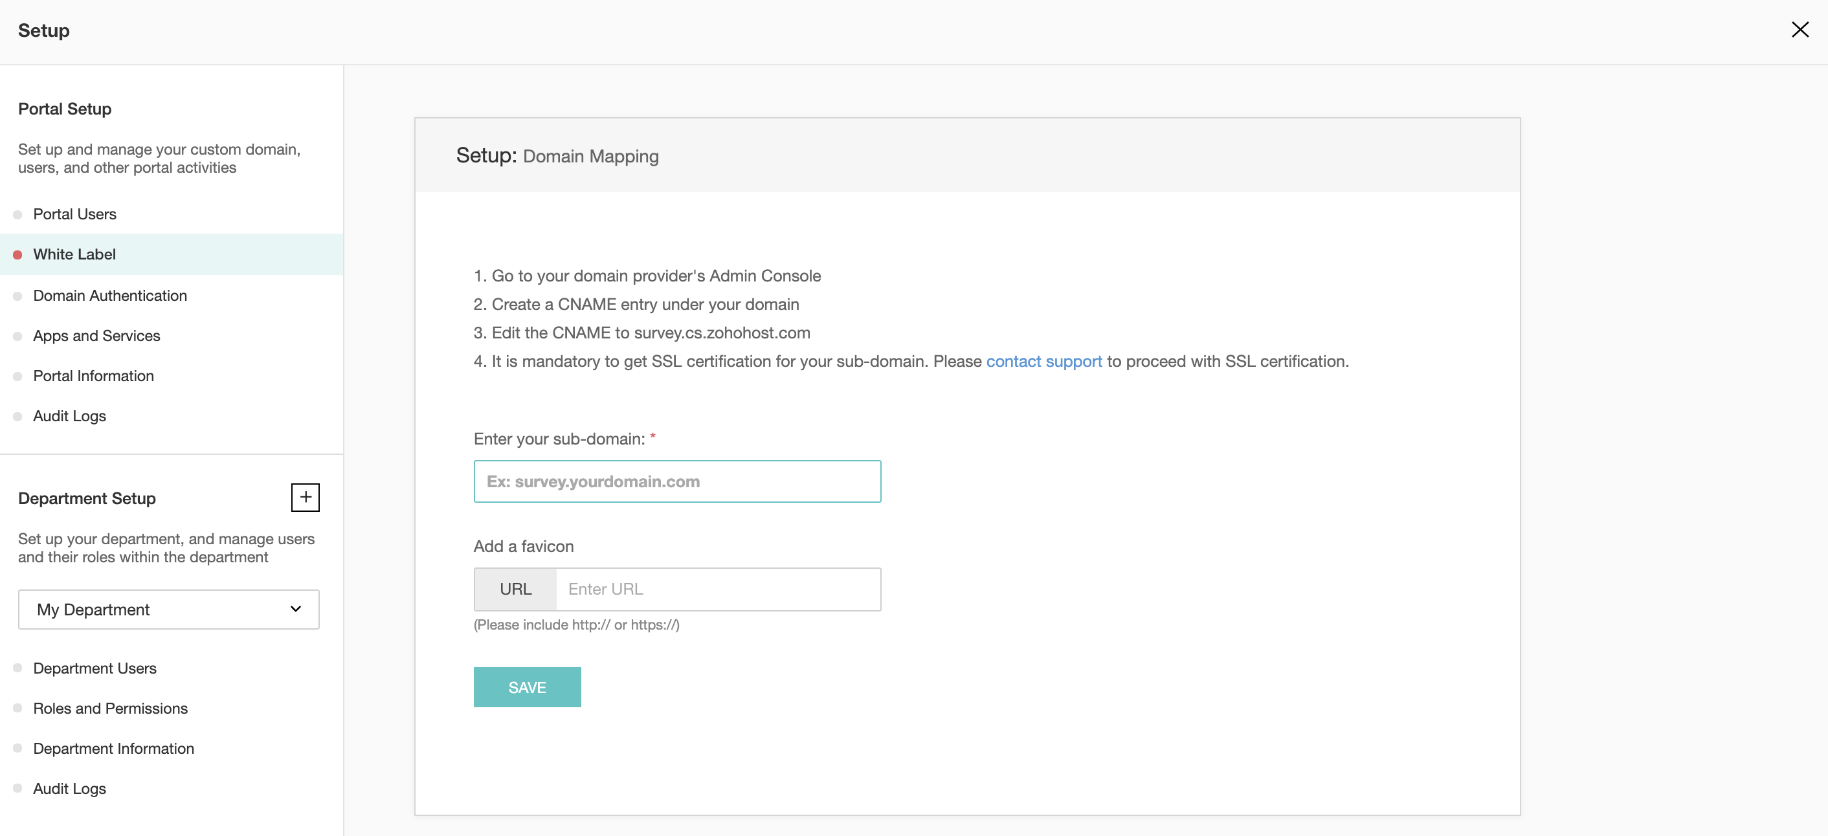Viewport: 1828px width, 836px height.
Task: Click the Portal Information sidebar icon
Action: pyautogui.click(x=20, y=375)
